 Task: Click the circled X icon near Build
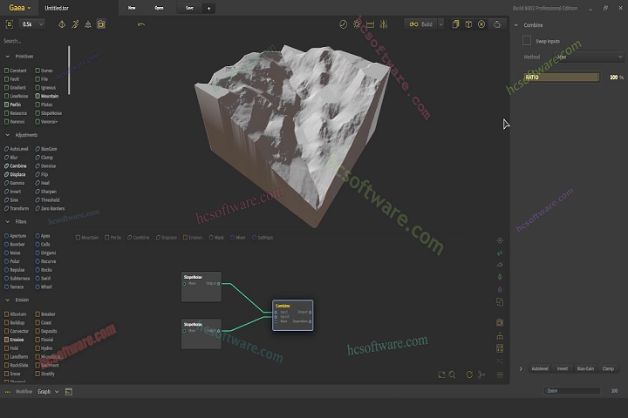(x=482, y=24)
